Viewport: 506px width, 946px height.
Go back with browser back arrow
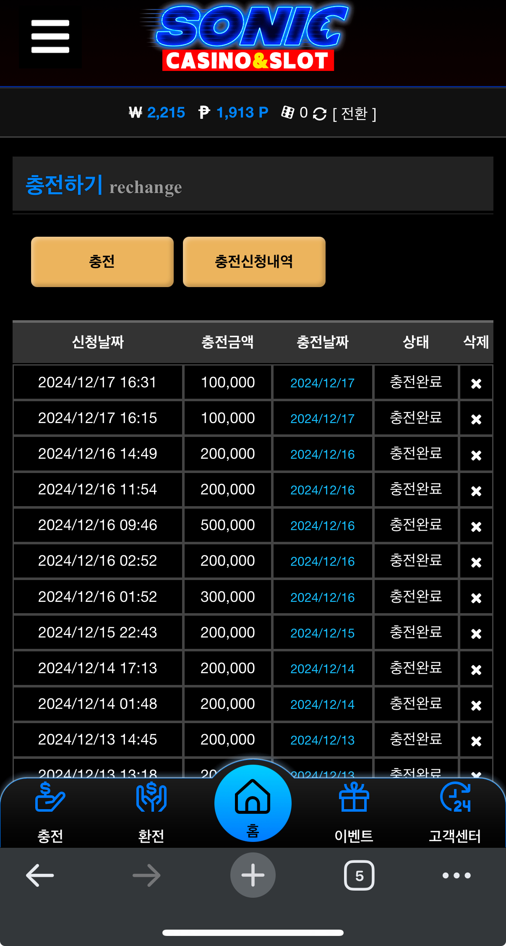(x=40, y=875)
